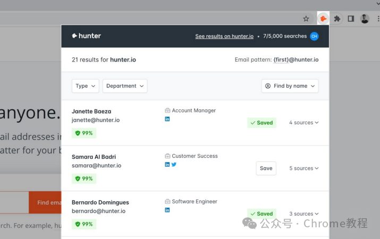Open Janette Baeza's LinkedIn icon
This screenshot has height=239, width=380.
click(167, 119)
